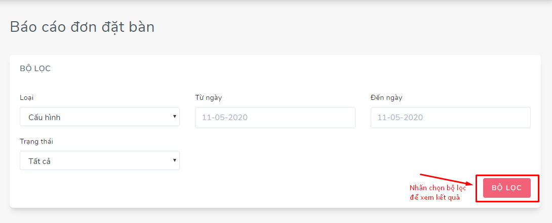The image size is (552, 223).
Task: Click the Đến ngày field label
Action: 386,98
